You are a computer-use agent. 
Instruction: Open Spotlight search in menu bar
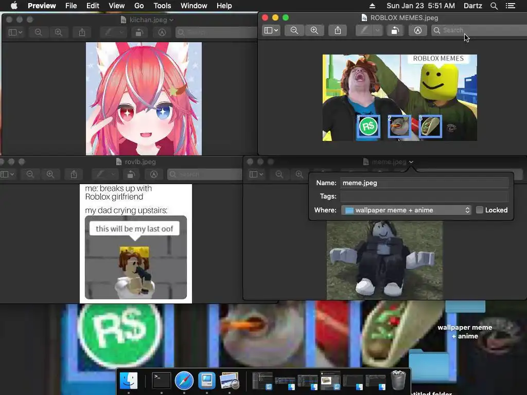pos(494,6)
